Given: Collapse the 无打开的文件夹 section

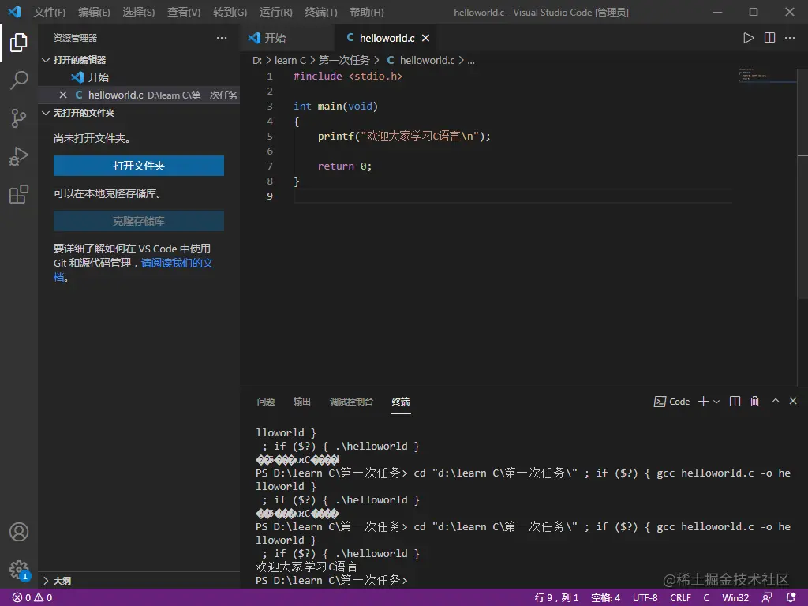Looking at the screenshot, I should click(x=46, y=113).
